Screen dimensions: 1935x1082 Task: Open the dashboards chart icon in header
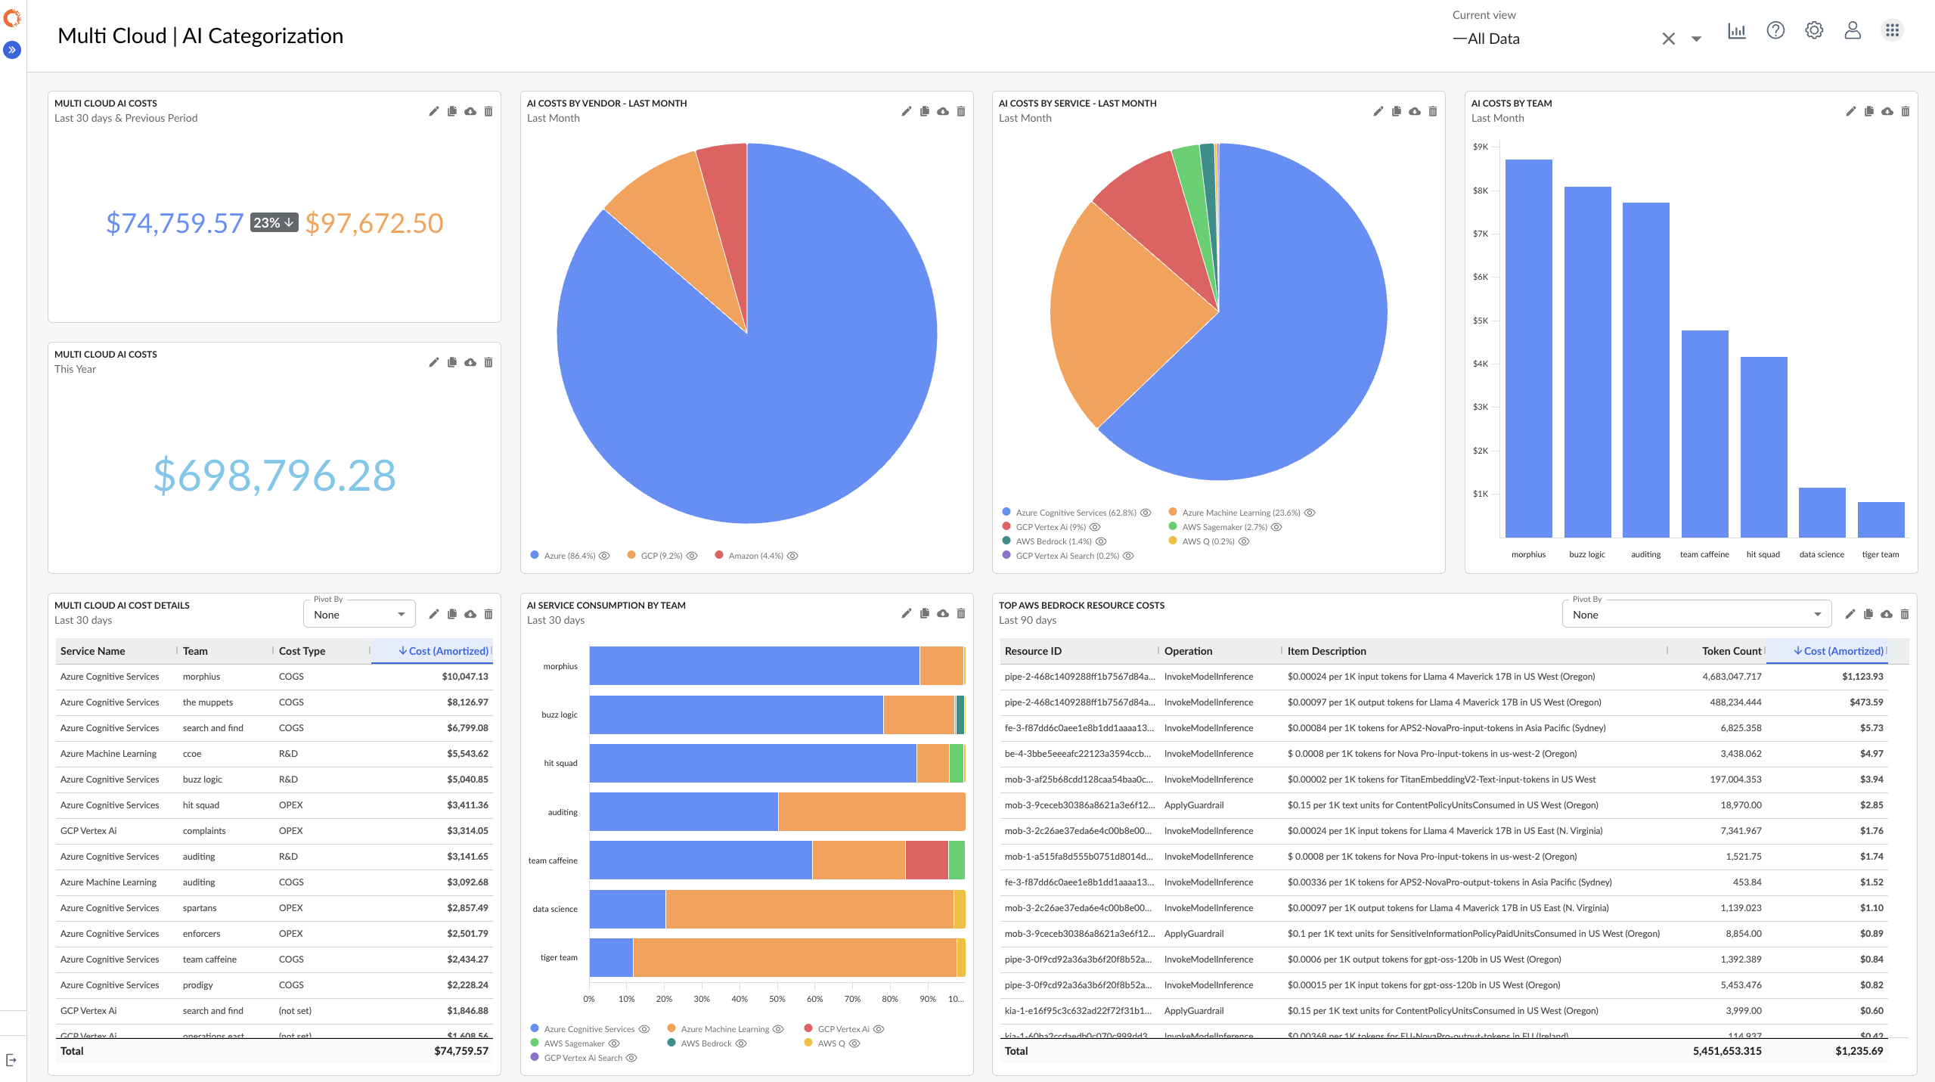click(1737, 31)
